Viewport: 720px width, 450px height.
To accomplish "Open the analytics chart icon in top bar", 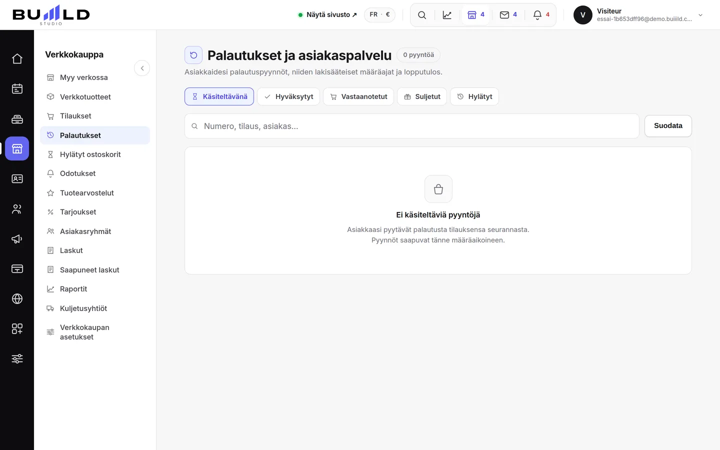I will tap(447, 15).
